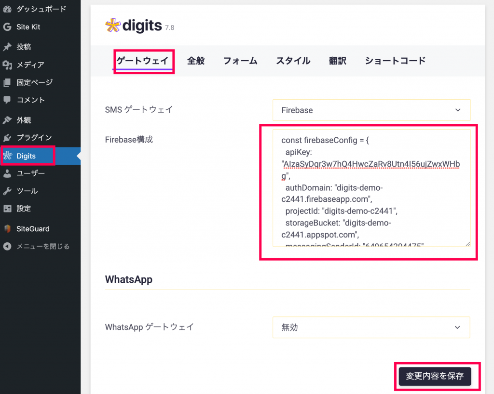This screenshot has height=394, width=494.
Task: Open the WhatsApp ゲートウェイ 無効 dropdown
Action: [x=371, y=328]
